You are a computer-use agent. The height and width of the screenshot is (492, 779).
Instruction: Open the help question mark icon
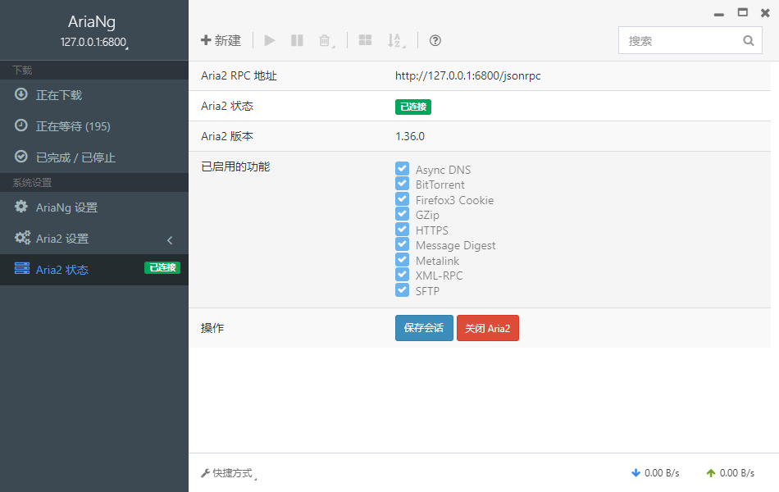(x=435, y=40)
